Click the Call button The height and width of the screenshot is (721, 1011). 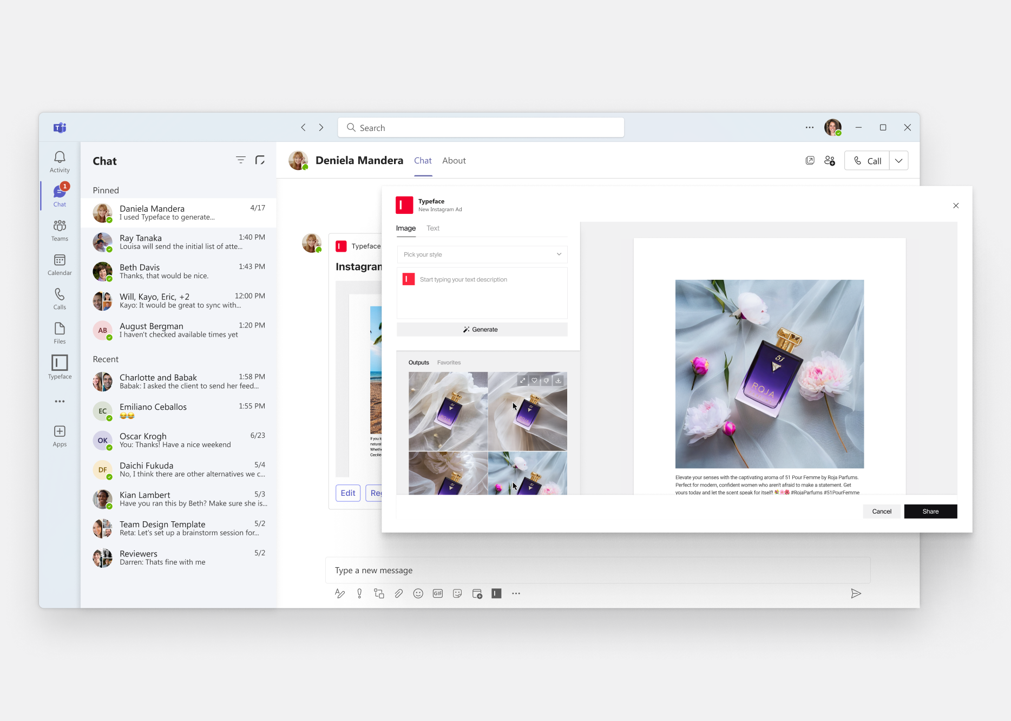coord(867,161)
